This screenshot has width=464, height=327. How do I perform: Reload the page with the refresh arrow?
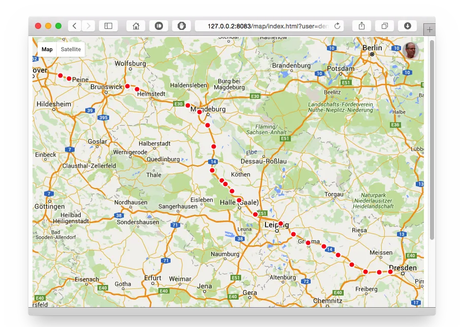click(337, 26)
